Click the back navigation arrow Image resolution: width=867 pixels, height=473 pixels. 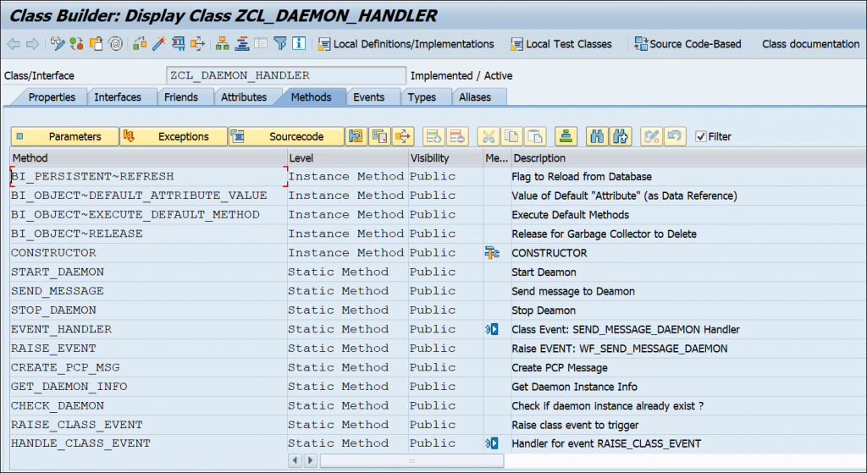coord(14,44)
